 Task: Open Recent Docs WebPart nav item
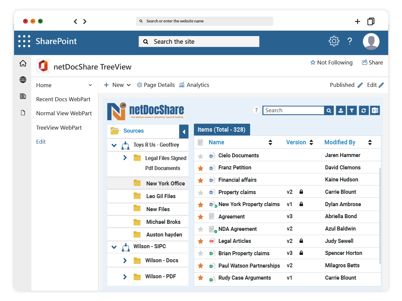click(x=63, y=99)
